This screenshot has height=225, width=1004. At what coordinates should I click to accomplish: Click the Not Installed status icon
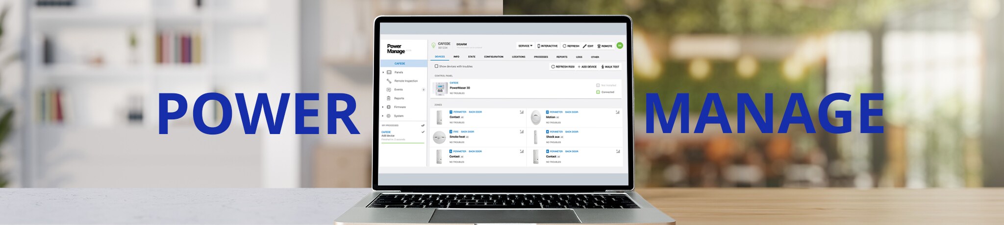tap(598, 85)
